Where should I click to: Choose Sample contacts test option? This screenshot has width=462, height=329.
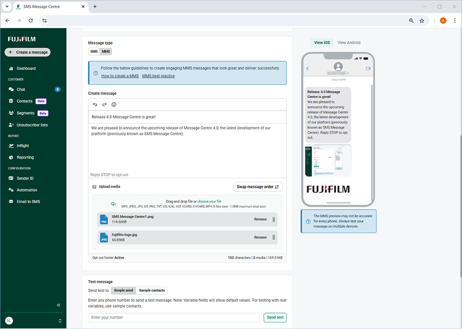(x=152, y=291)
